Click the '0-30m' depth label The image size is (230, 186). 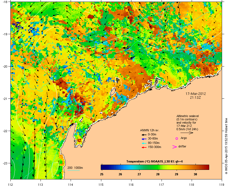click(x=152, y=134)
